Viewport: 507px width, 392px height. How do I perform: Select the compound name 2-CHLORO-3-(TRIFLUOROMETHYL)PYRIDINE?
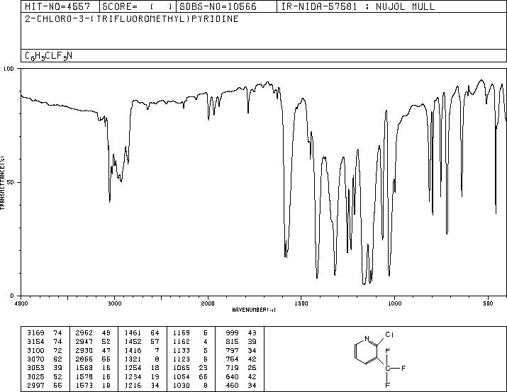coord(132,18)
